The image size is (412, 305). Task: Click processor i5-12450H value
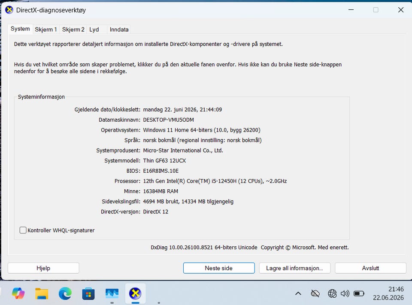pos(215,181)
